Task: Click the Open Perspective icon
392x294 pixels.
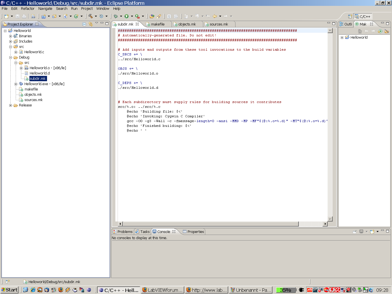Action: [x=350, y=17]
